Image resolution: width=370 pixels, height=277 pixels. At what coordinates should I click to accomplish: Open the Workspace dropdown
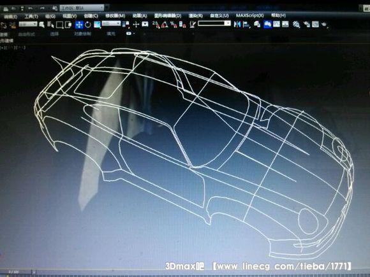point(82,8)
